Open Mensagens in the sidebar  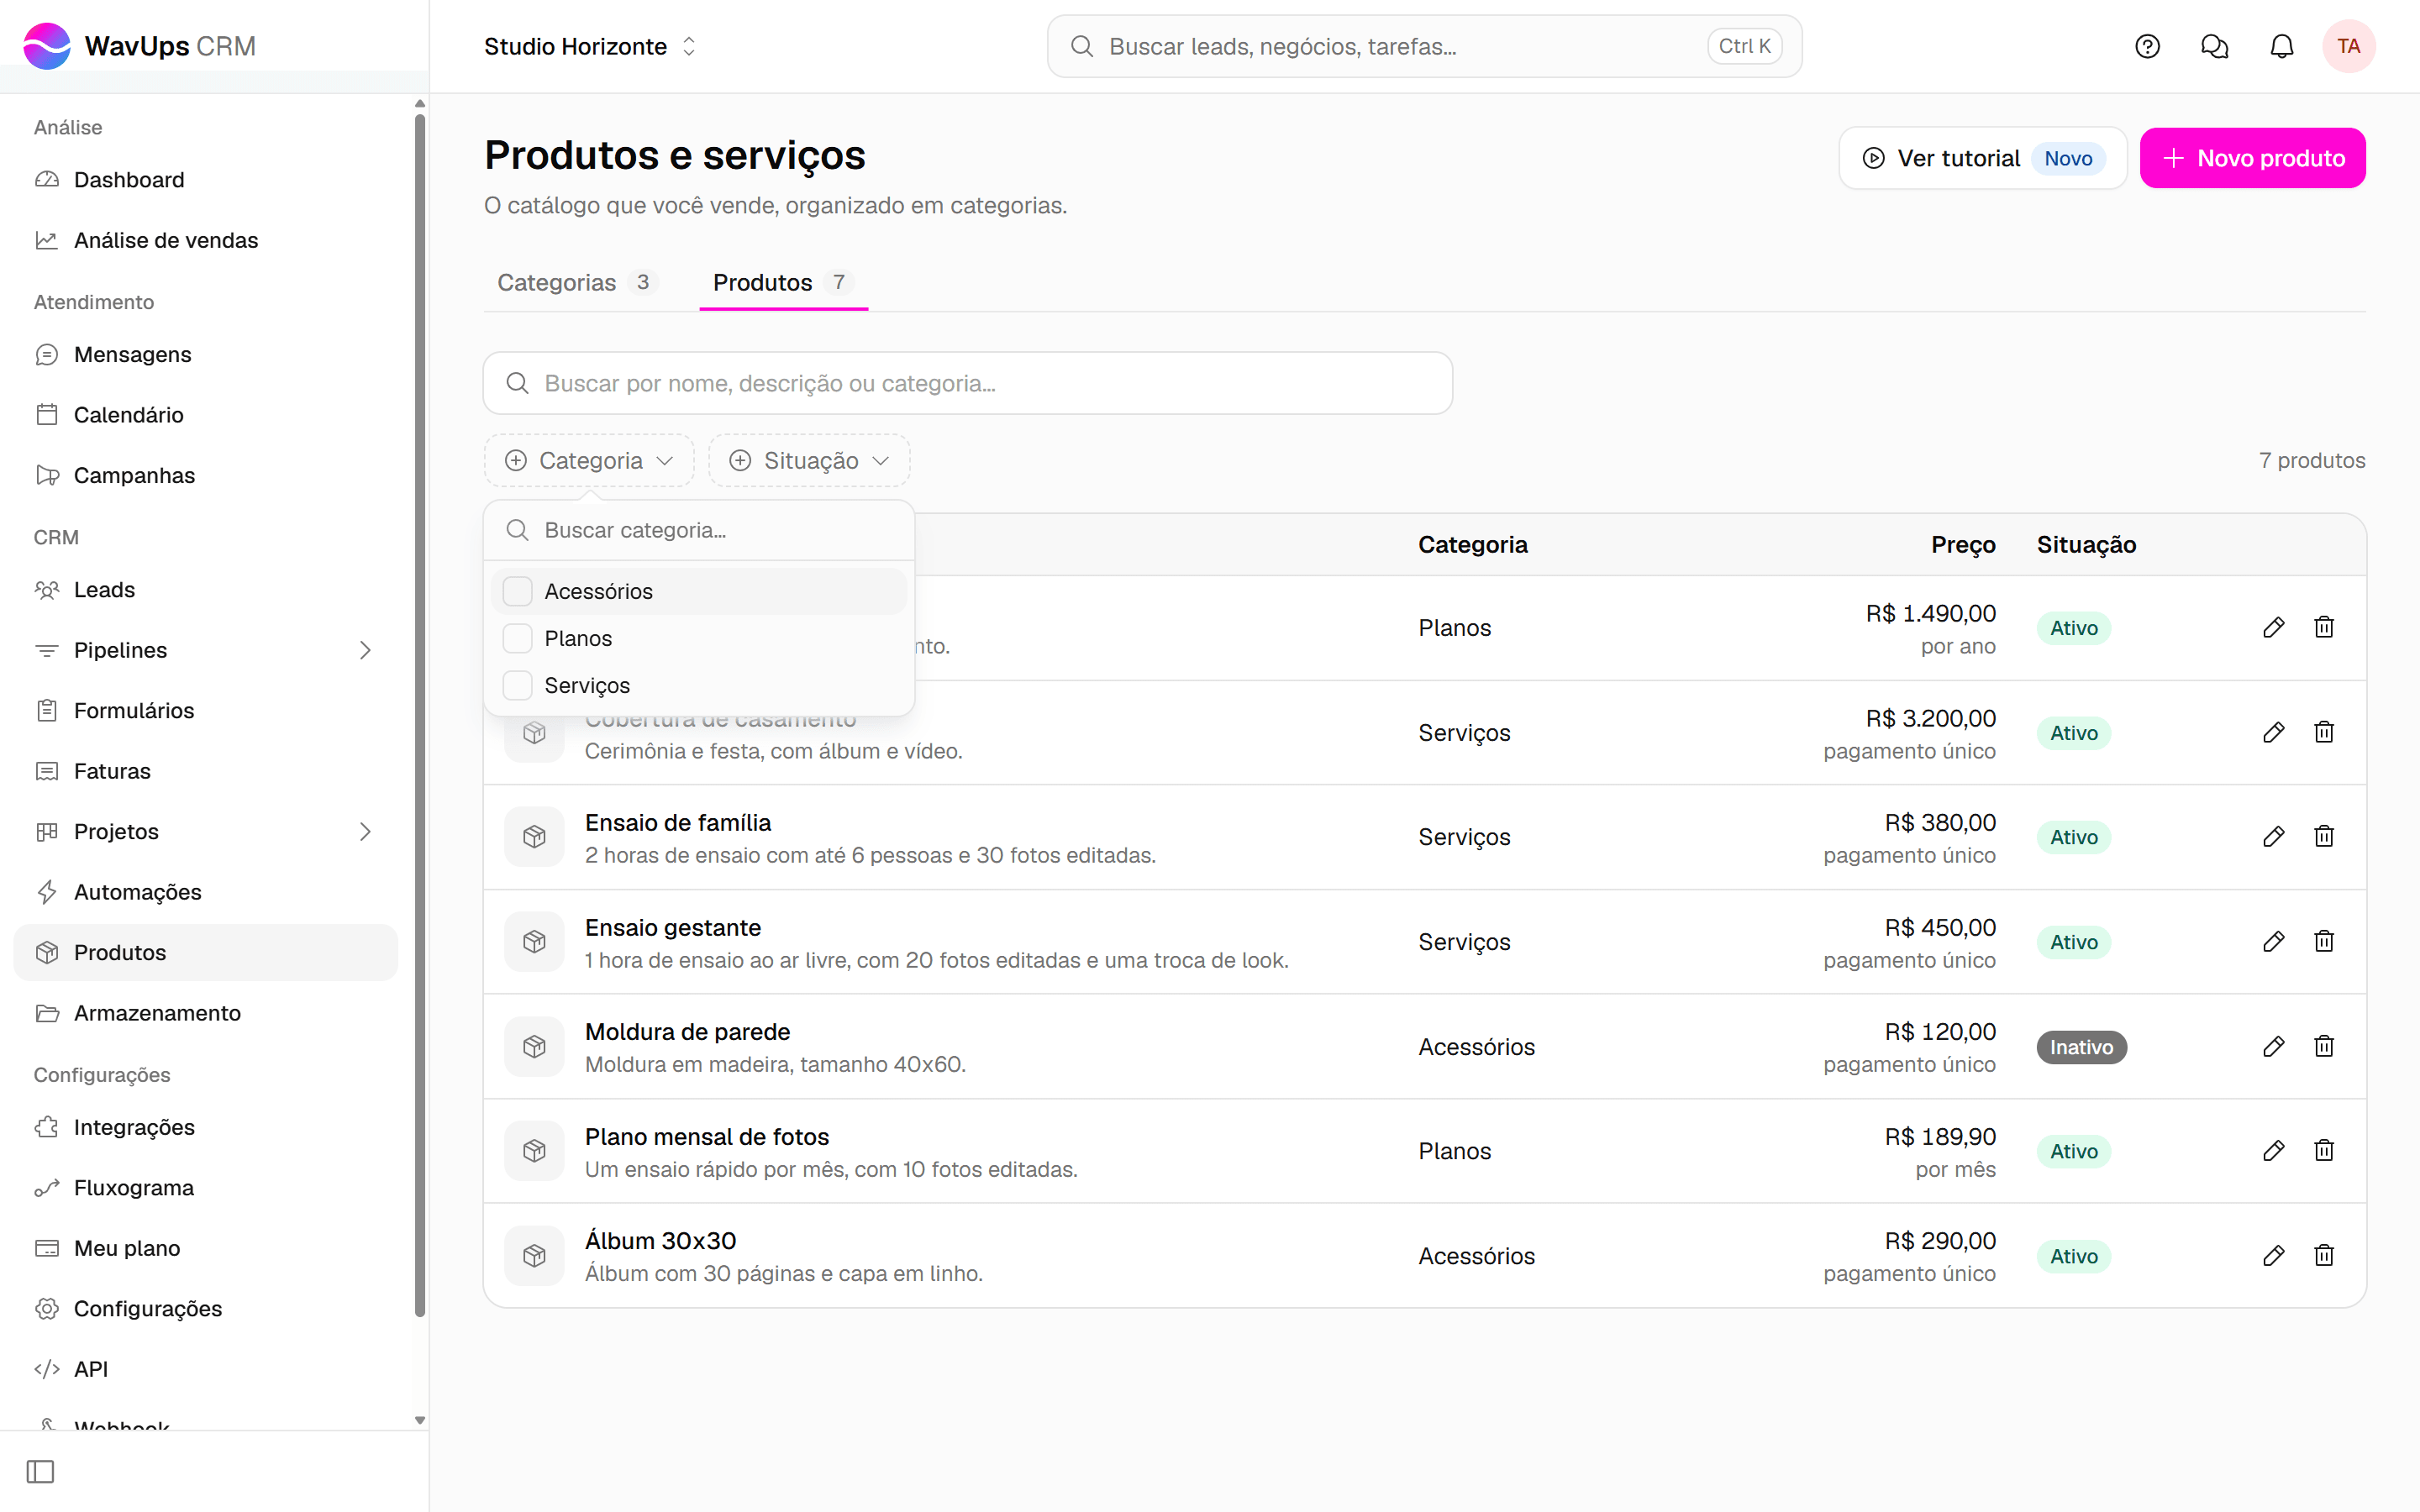click(206, 354)
